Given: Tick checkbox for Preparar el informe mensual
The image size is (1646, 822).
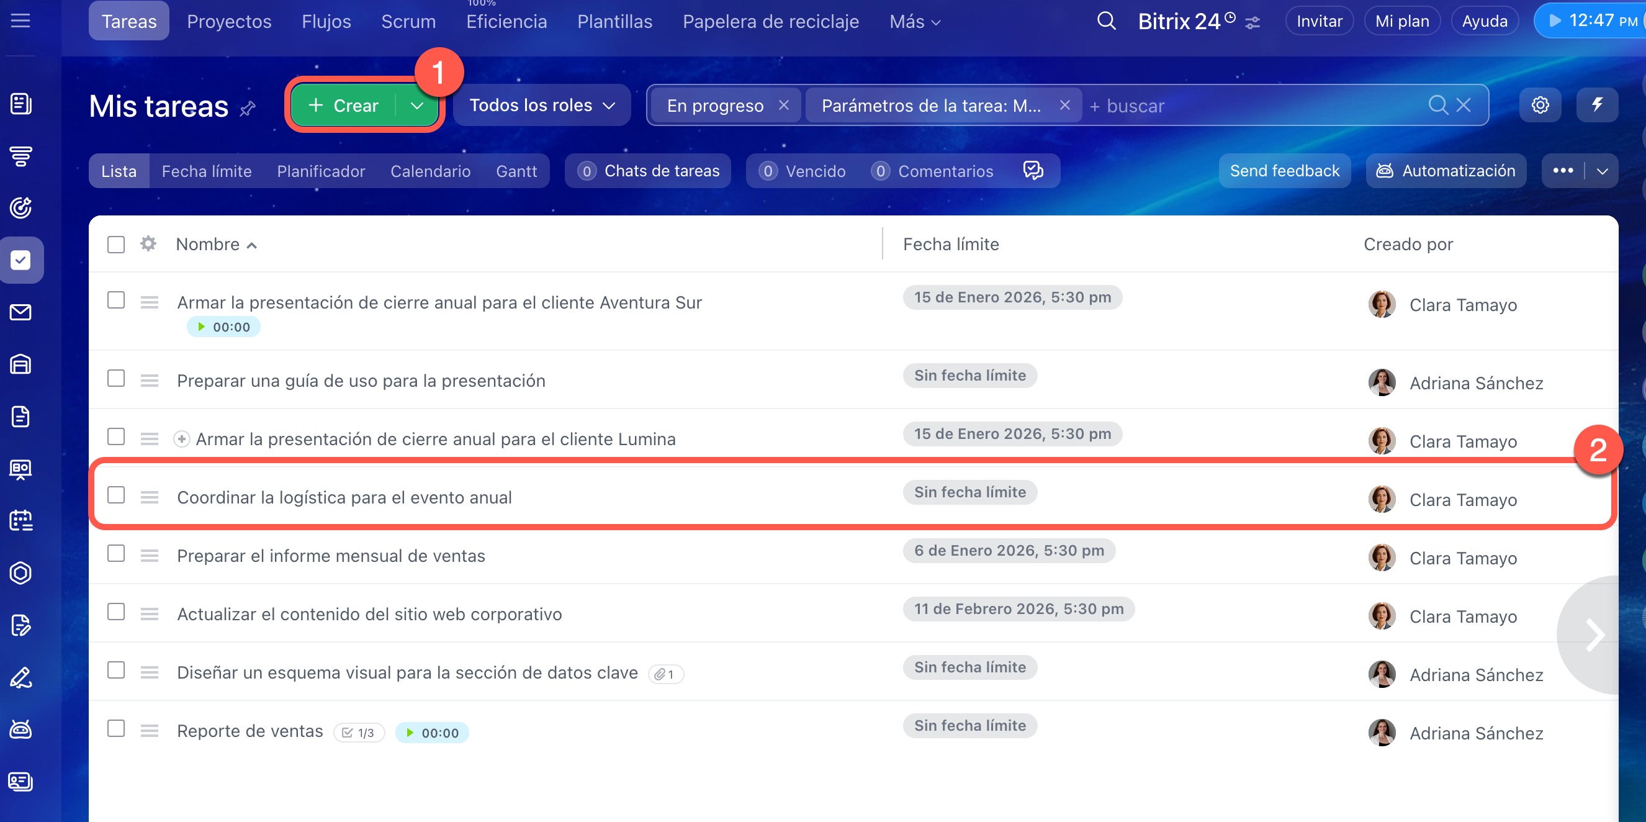Looking at the screenshot, I should pyautogui.click(x=115, y=553).
